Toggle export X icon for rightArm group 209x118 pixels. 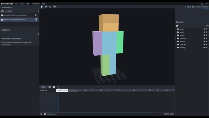pos(207,38)
